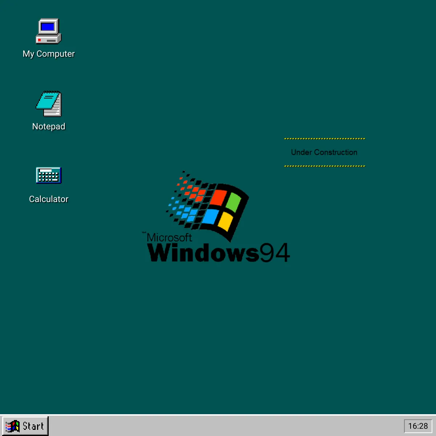This screenshot has height=436, width=436.
Task: Check the taskbar clock showing 16:28
Action: 418,426
